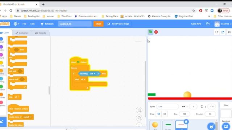The height and width of the screenshot is (130, 232).
Task: Open the Reading List bookmark folder
Action: pos(32,16)
